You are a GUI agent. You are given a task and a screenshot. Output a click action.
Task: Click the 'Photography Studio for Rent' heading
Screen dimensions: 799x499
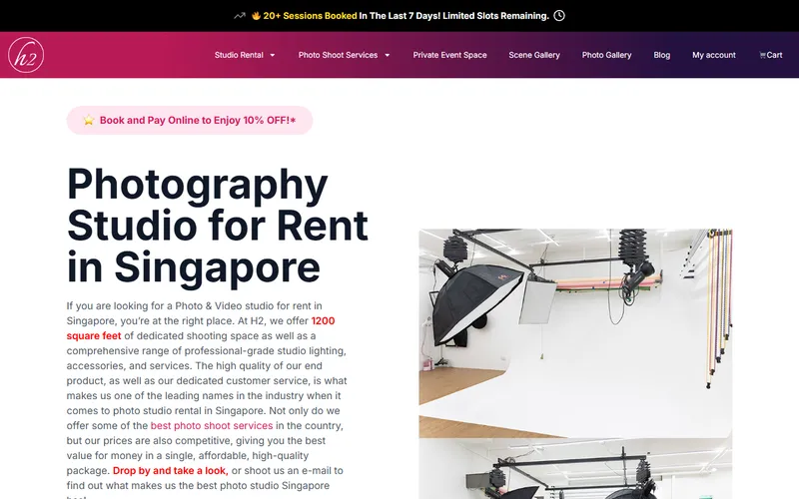coord(218,226)
